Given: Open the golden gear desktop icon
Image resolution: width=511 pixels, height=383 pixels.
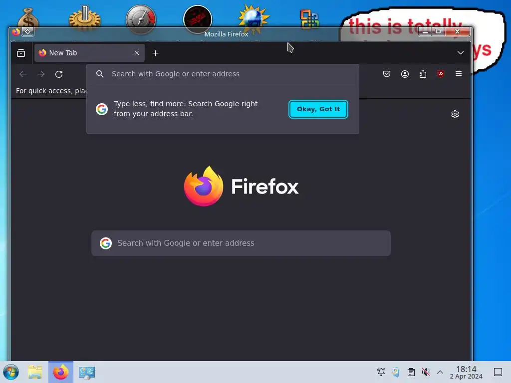Looking at the screenshot, I should (x=85, y=19).
